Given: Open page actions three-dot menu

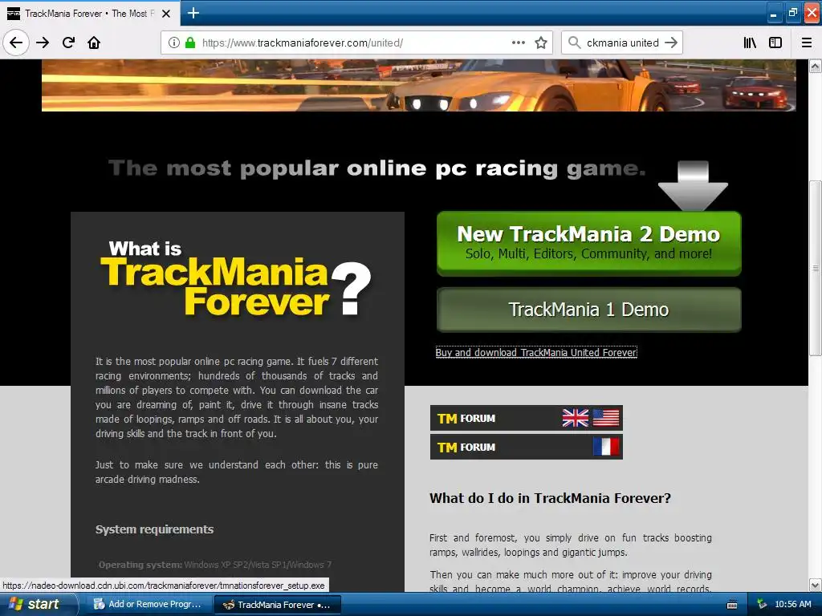Looking at the screenshot, I should pyautogui.click(x=518, y=43).
